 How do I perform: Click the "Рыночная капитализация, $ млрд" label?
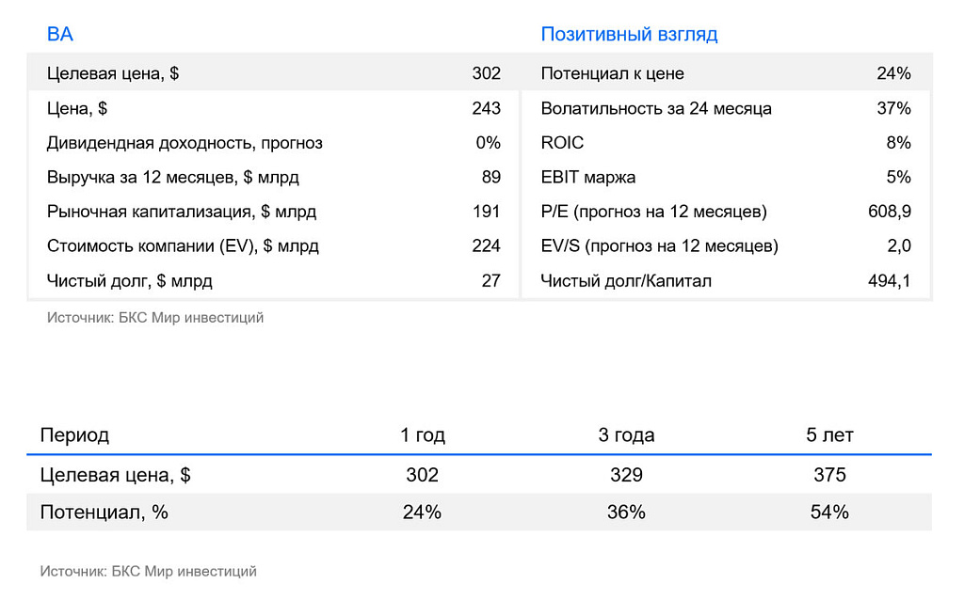tap(182, 212)
